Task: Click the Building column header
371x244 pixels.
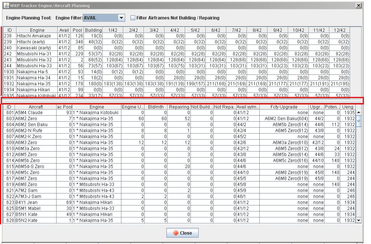Action: [93, 30]
